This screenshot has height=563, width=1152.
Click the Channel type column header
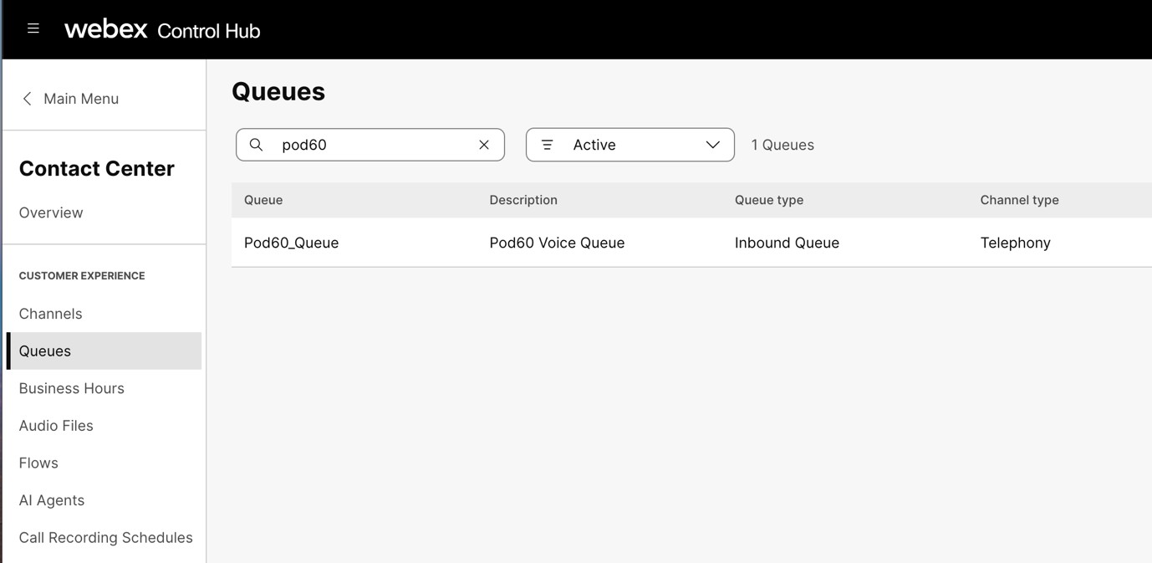[1019, 200]
